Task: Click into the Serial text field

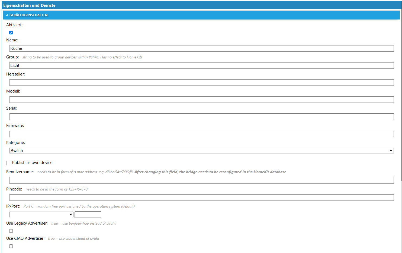Action: [x=201, y=117]
